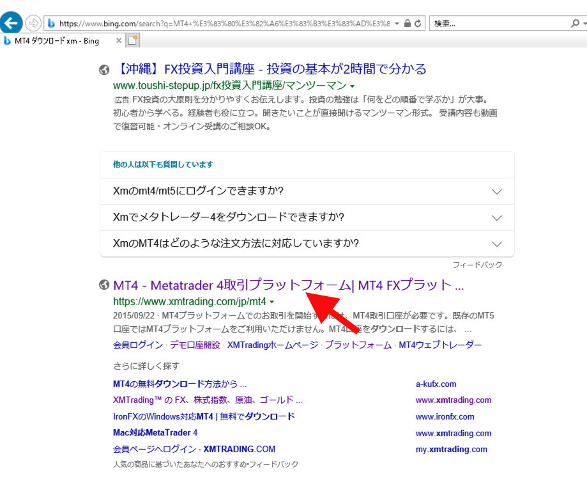Open the 'MT4 - Metatrader 4取引プラットフォーム' result
This screenshot has width=587, height=488.
(287, 285)
